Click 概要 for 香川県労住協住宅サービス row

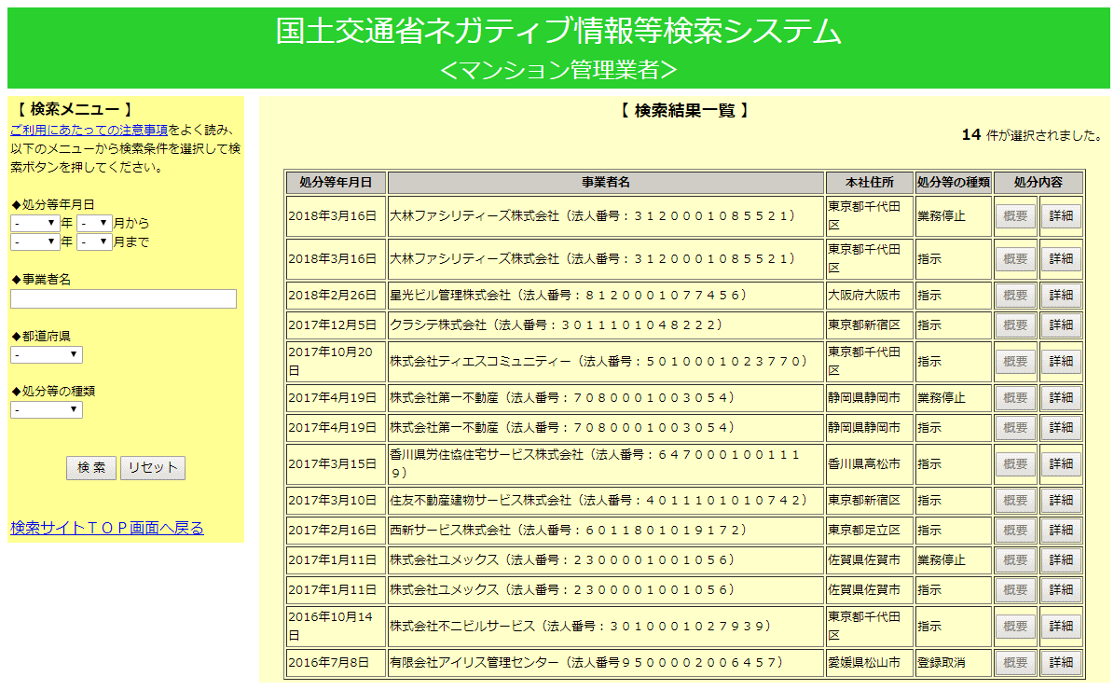1015,464
